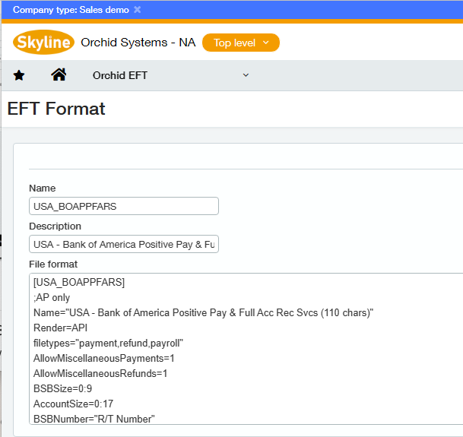The width and height of the screenshot is (463, 437).
Task: Click the File format label
Action: click(53, 264)
